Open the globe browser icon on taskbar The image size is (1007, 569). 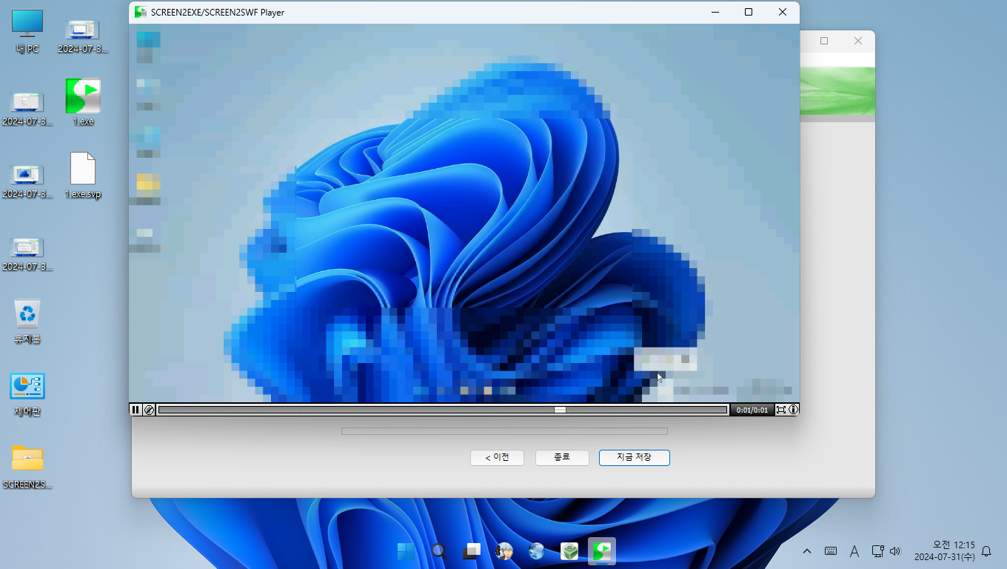coord(537,550)
